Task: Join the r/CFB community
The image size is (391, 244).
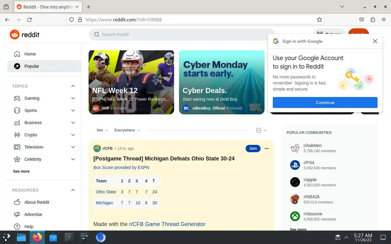Action: (253, 149)
